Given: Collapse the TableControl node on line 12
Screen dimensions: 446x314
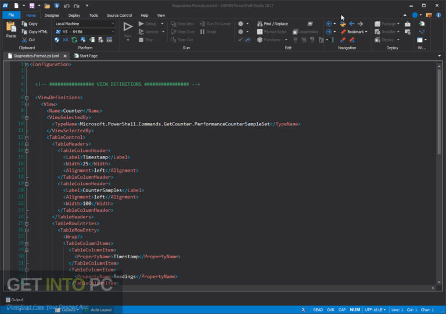Looking at the screenshot, I should click(x=27, y=137).
